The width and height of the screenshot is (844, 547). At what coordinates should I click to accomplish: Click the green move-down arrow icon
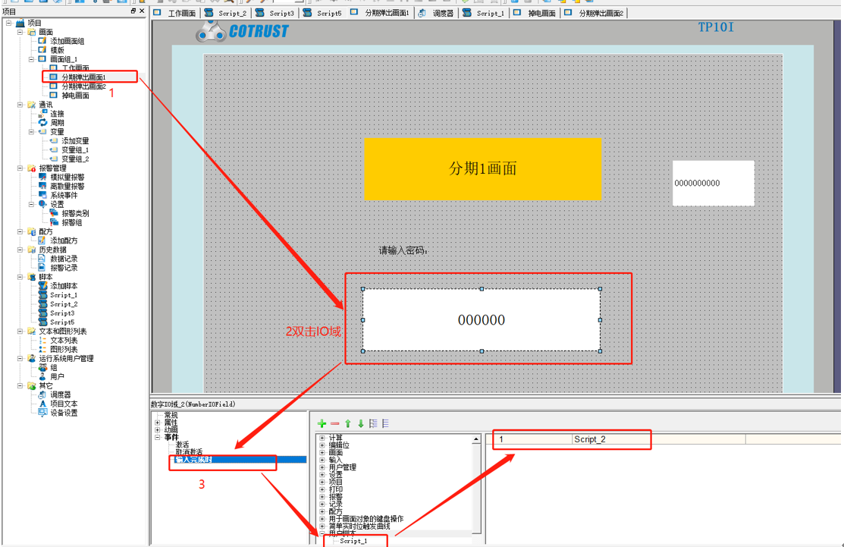[x=361, y=423]
